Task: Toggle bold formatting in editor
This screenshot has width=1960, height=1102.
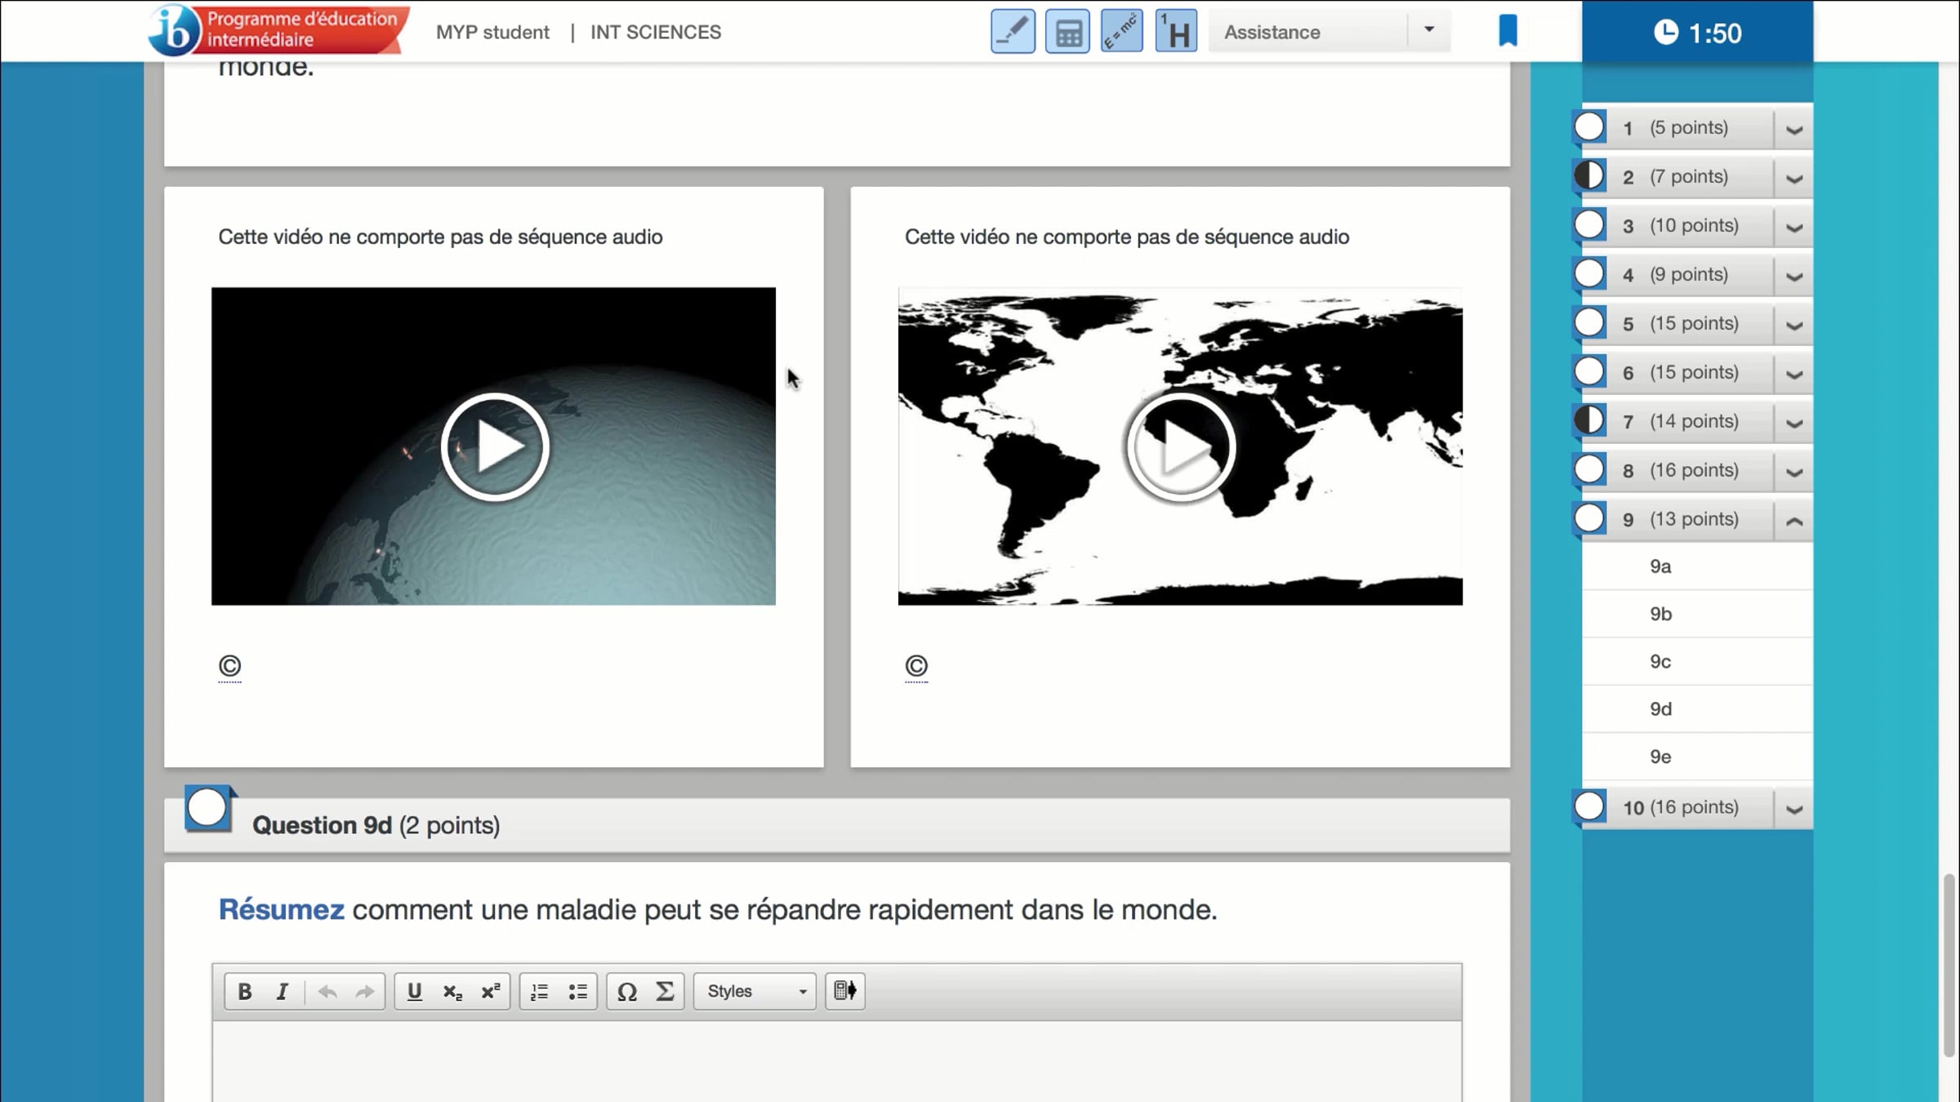Action: pos(244,991)
